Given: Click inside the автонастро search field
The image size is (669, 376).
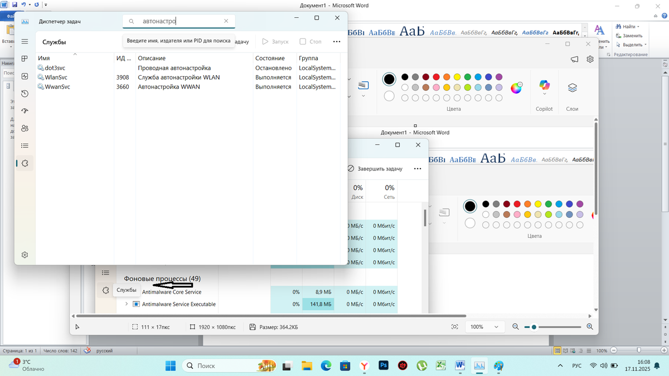Looking at the screenshot, I should pos(179,21).
